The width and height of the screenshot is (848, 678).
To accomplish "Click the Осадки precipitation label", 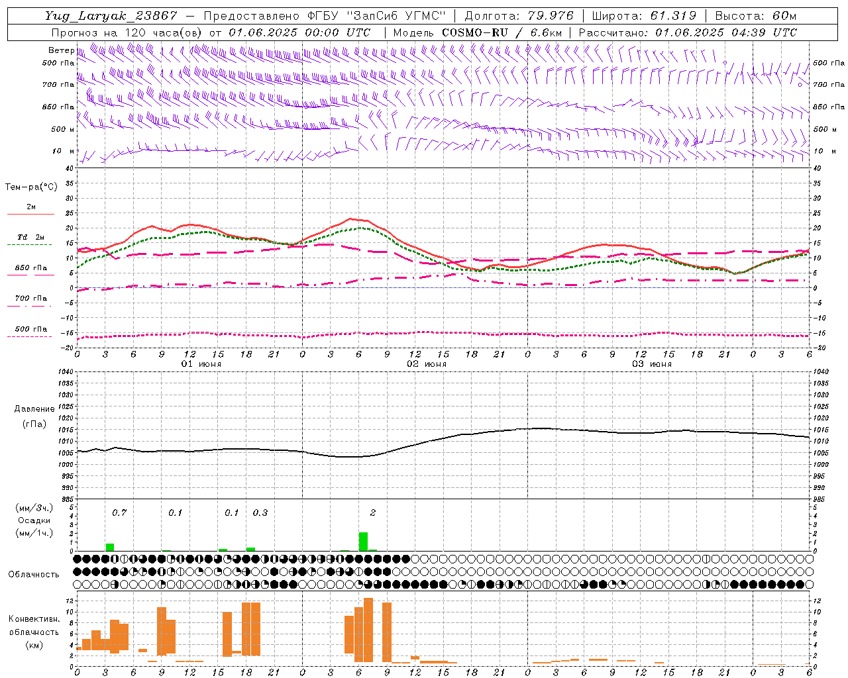I will (34, 520).
